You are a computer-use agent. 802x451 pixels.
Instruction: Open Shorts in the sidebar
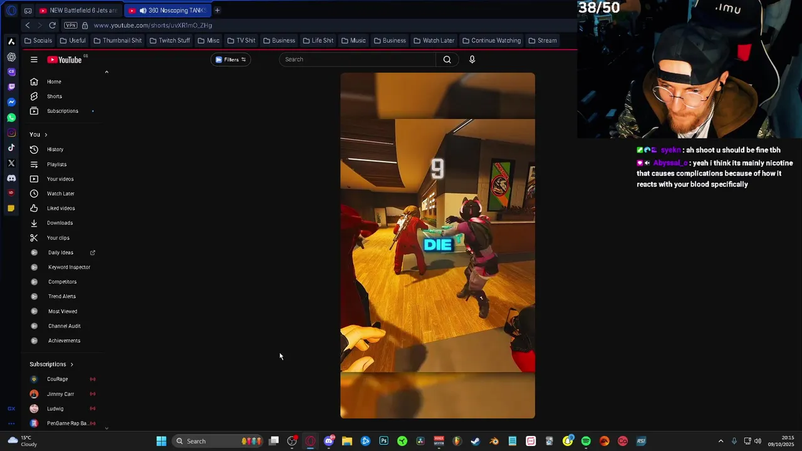pyautogui.click(x=55, y=96)
